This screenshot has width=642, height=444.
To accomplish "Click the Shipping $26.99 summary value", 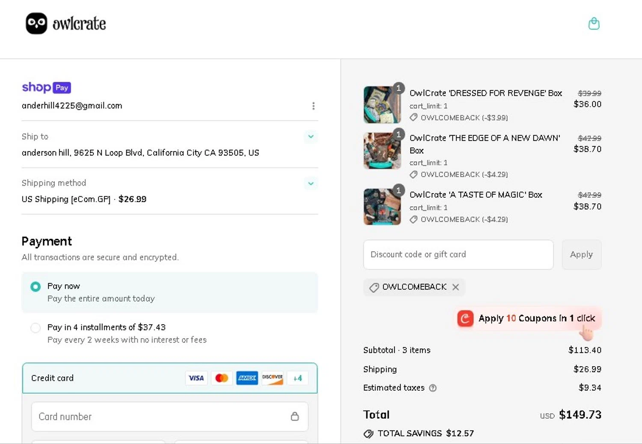I will click(587, 369).
